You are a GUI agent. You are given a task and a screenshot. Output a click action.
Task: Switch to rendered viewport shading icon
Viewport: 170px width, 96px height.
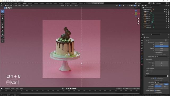[135, 5]
